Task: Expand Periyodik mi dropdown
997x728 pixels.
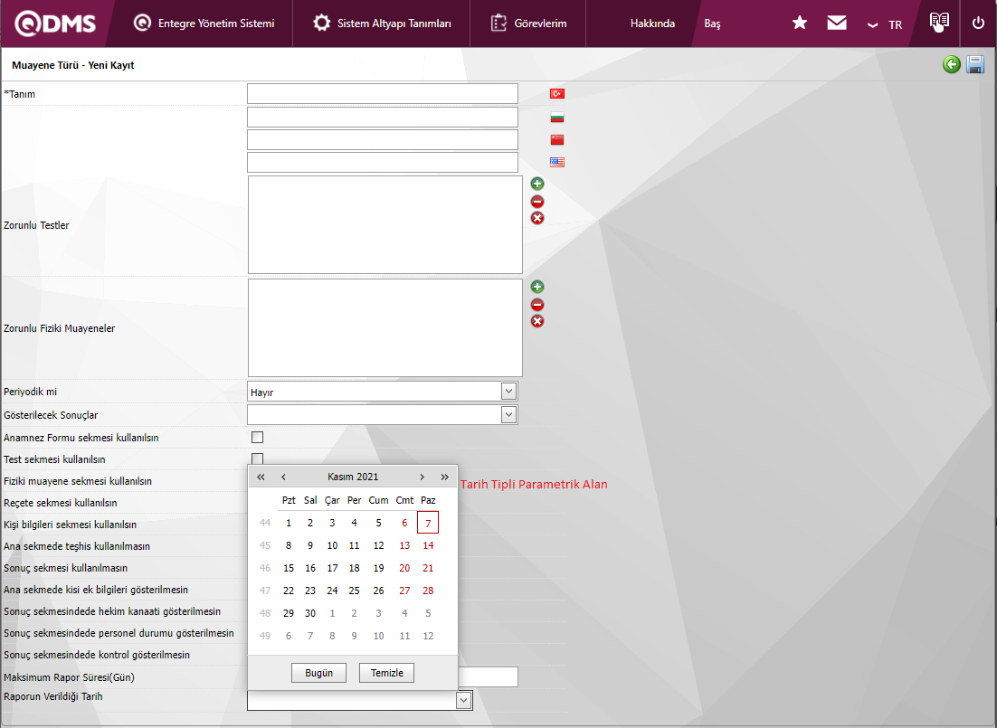Action: [508, 391]
